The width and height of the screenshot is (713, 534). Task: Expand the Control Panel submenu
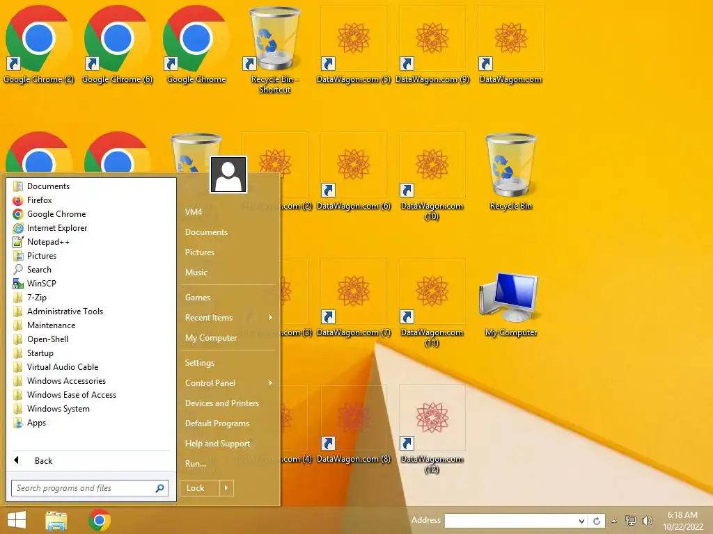(228, 383)
